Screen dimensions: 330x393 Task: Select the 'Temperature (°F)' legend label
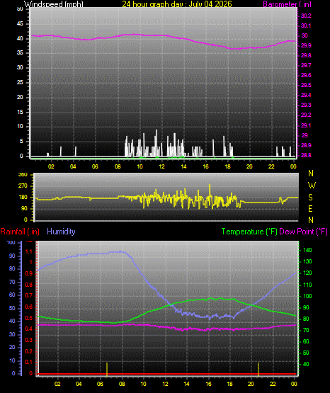point(249,232)
